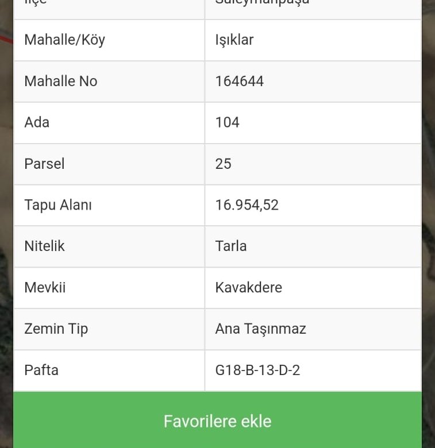435x448 pixels.
Task: Click the partially visible Süleymanpaşa cell
Action: coord(263,5)
